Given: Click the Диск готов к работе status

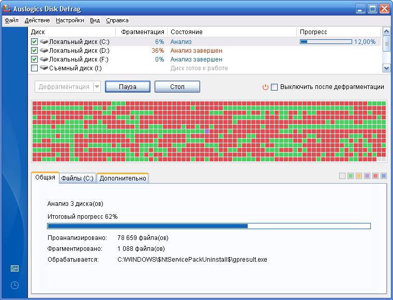Looking at the screenshot, I should [x=199, y=68].
